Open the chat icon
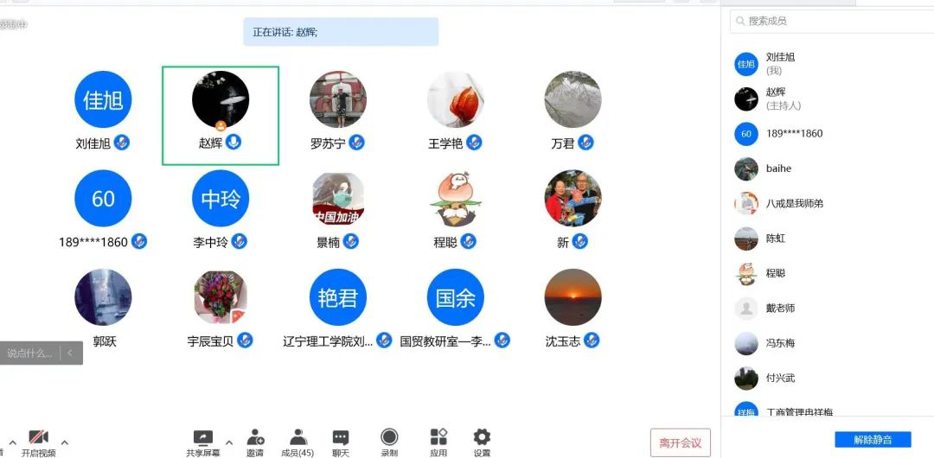934x458 pixels. tap(341, 438)
